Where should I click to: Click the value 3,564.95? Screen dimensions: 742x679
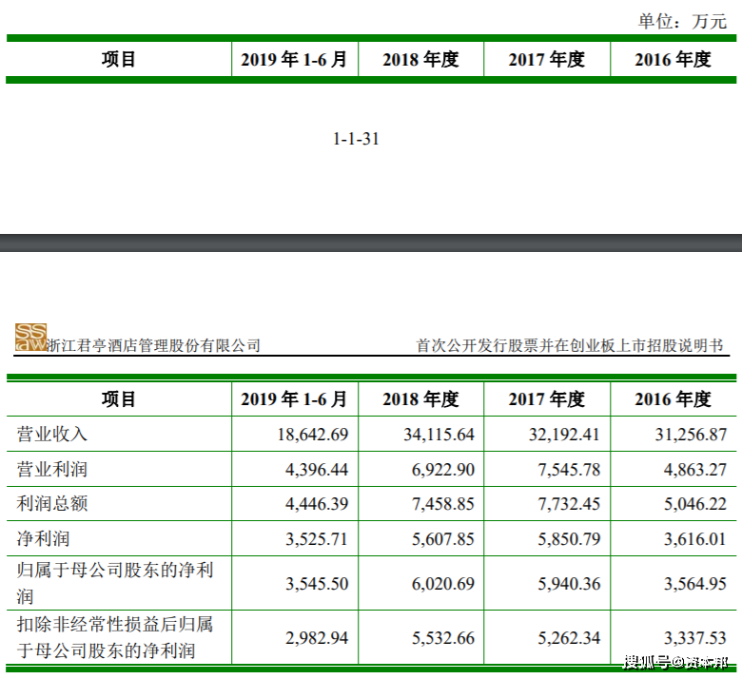695,584
